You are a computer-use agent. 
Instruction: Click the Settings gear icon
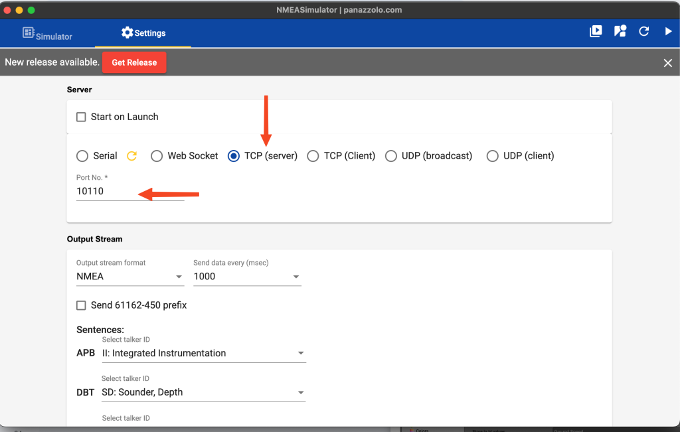tap(127, 33)
